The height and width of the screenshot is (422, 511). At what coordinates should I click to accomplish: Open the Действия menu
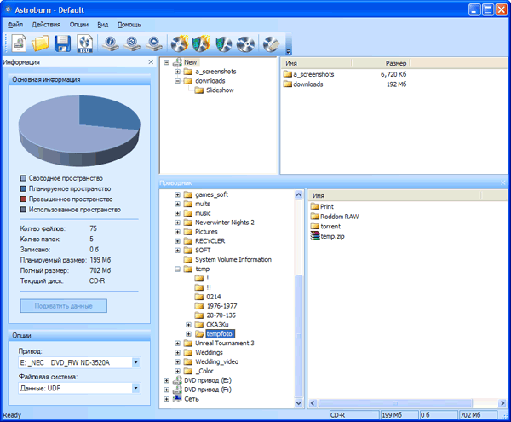[46, 25]
